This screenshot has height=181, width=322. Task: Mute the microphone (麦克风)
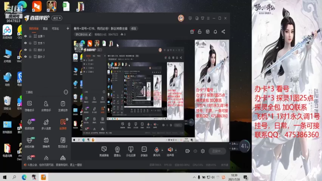[x=157, y=152]
